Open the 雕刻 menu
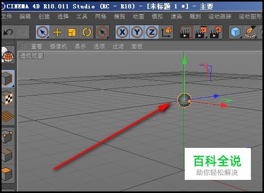 [x=195, y=17]
